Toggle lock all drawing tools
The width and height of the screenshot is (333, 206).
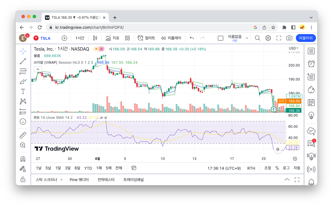pyautogui.click(x=23, y=179)
